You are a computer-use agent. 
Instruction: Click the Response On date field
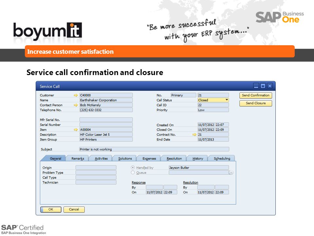(155, 192)
